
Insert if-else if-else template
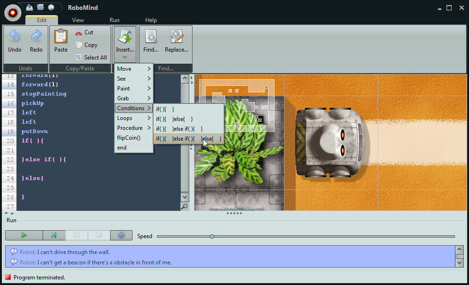[x=188, y=139]
